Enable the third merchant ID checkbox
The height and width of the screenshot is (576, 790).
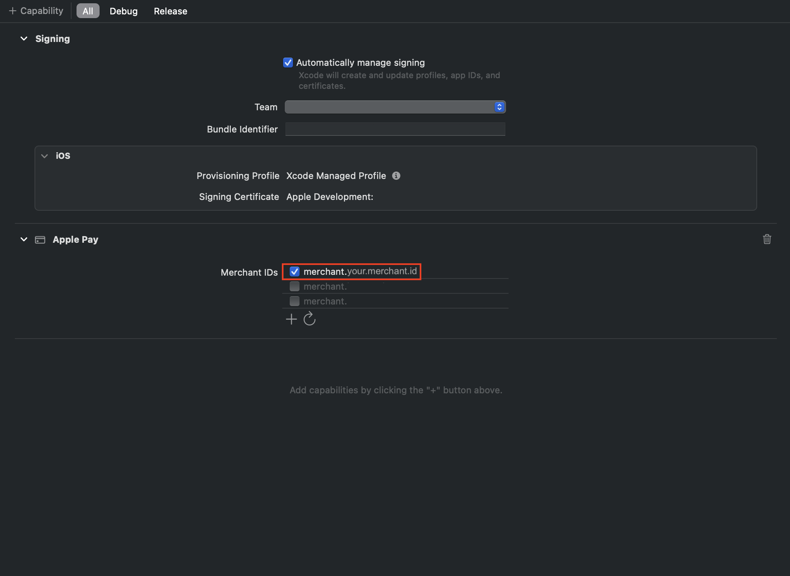click(295, 301)
